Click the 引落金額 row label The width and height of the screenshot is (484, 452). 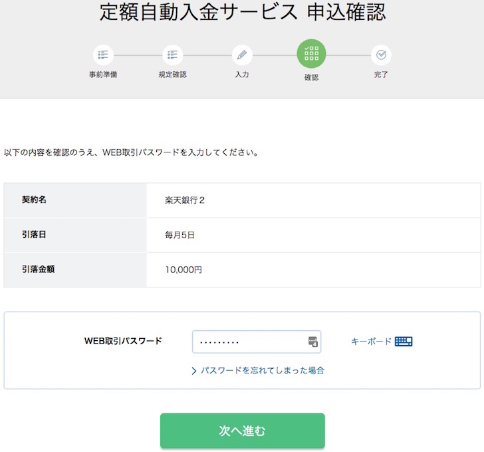pos(39,269)
